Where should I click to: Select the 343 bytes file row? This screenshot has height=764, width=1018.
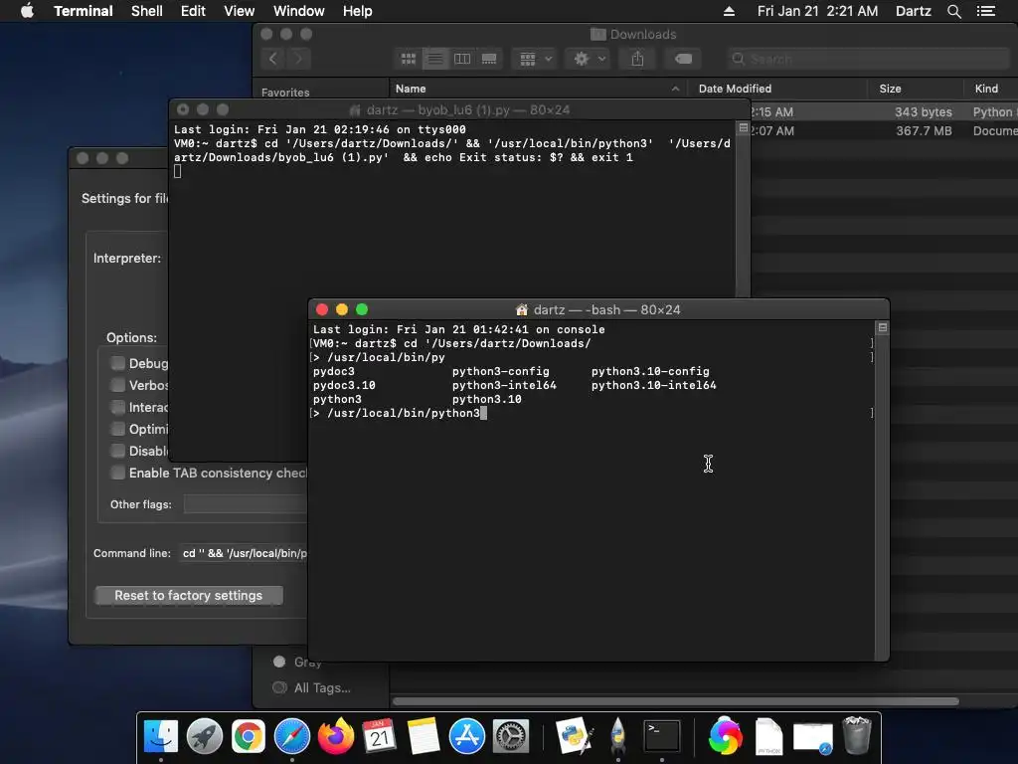click(x=884, y=111)
